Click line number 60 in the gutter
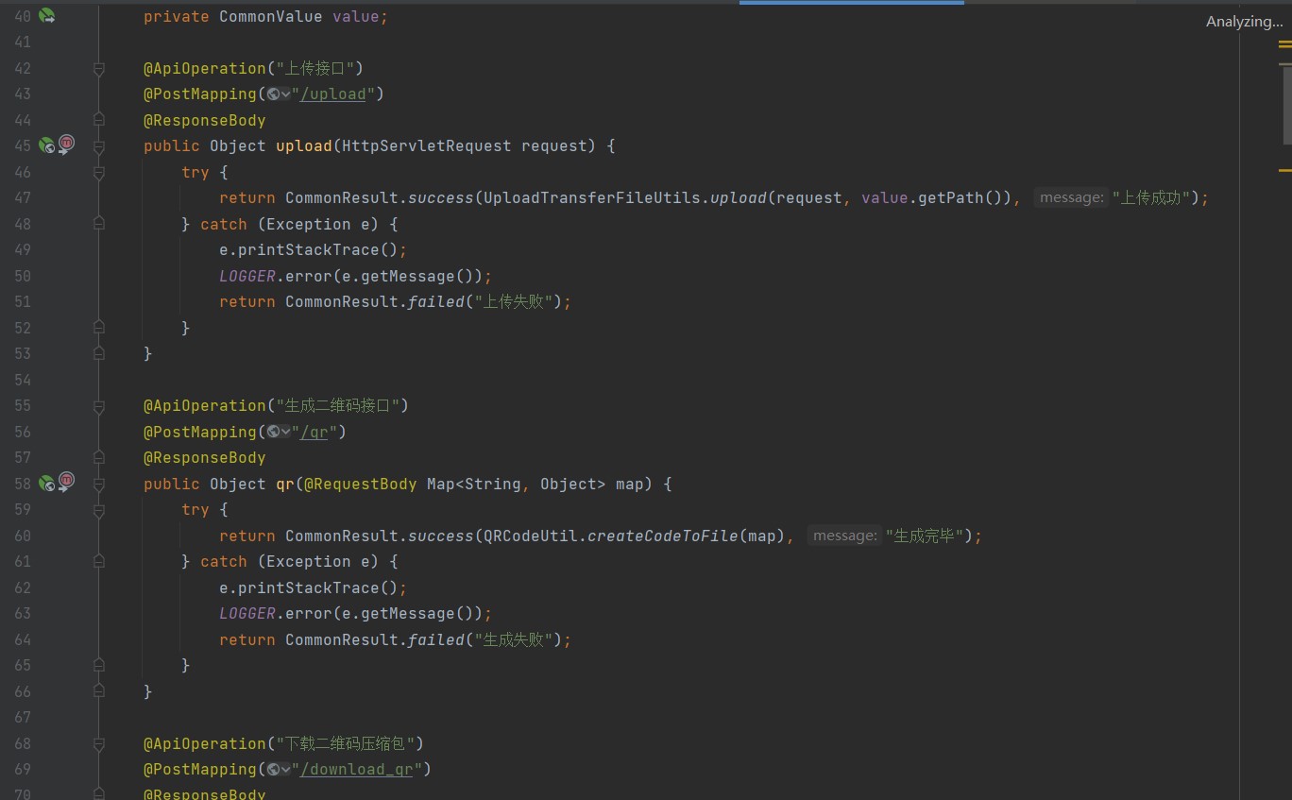Image resolution: width=1292 pixels, height=800 pixels. pos(23,536)
